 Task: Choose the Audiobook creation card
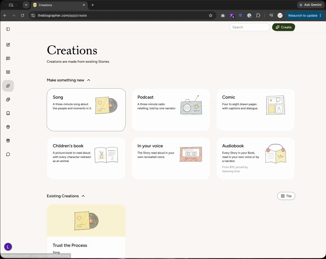256,158
